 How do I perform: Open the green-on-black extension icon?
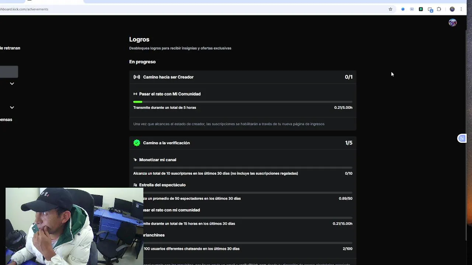(421, 9)
